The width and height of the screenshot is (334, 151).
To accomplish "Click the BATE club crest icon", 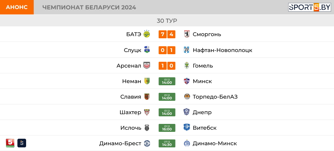I will [x=147, y=34].
